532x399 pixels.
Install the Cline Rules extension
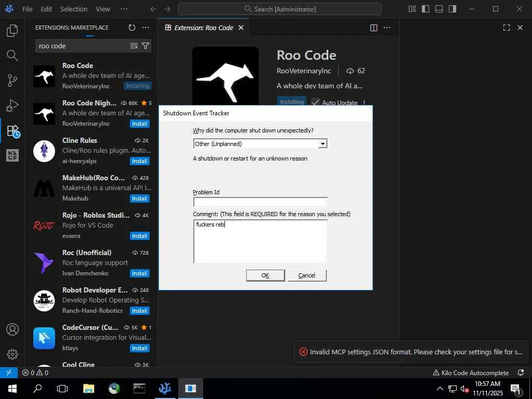139,161
